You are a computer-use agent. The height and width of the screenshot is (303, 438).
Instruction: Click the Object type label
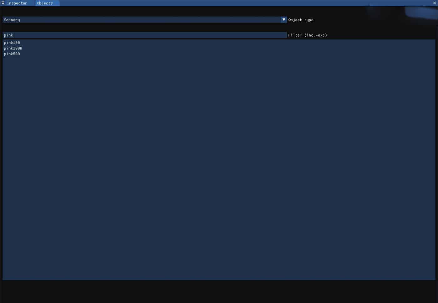point(301,20)
